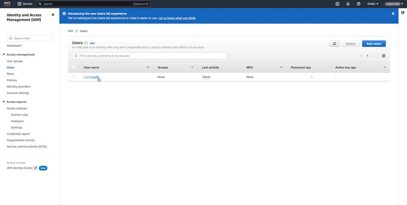Close the IAM navigation panel

(53, 15)
